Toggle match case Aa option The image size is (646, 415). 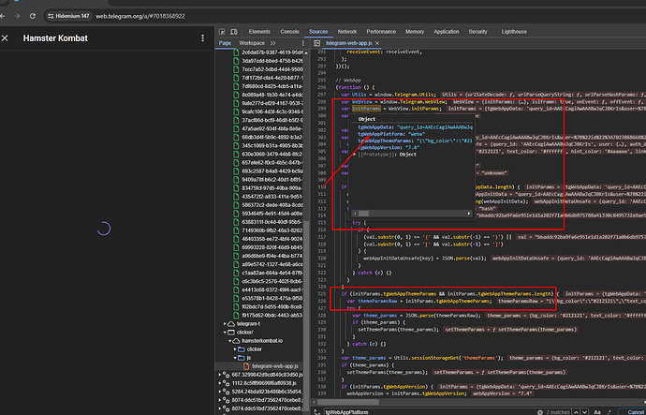(597, 412)
